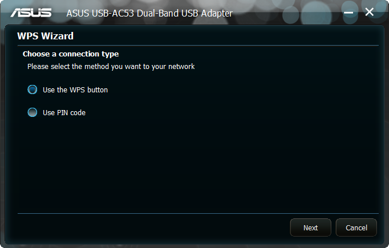Click the Choose a connection type heading
Viewport: 389px width, 248px height.
71,54
